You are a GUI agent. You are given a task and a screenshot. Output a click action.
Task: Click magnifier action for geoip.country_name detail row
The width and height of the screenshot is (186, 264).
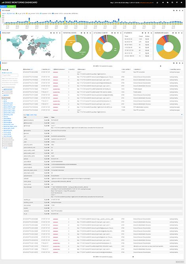click(45, 156)
